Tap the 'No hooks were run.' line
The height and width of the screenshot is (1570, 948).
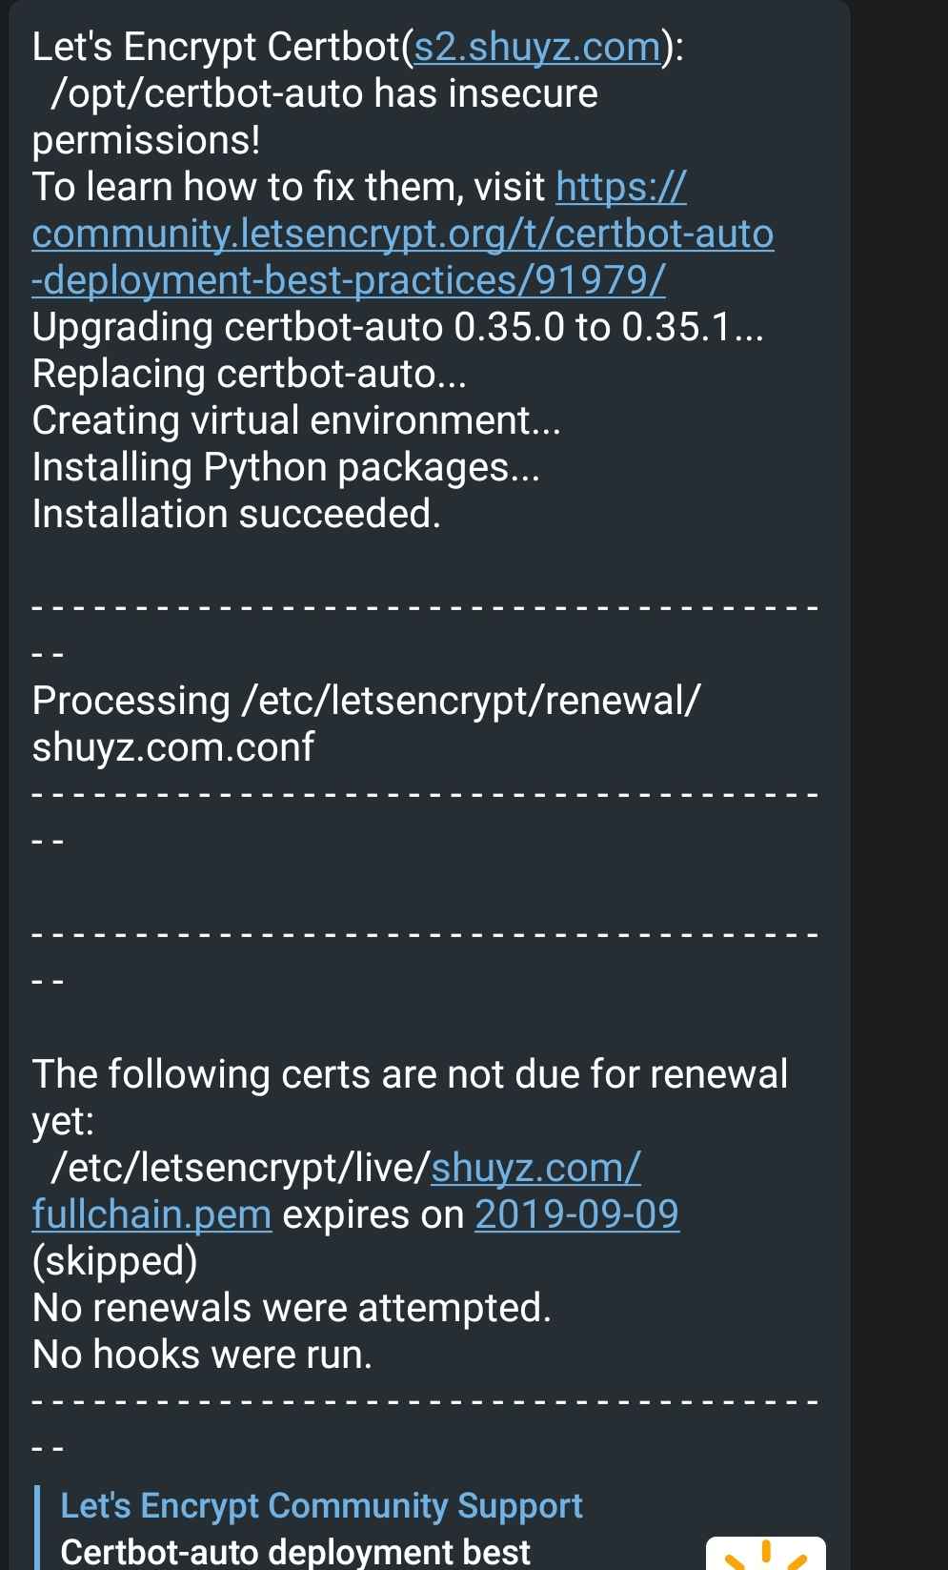[202, 1355]
